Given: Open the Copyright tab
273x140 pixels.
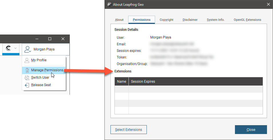Looking at the screenshot, I should (167, 20).
